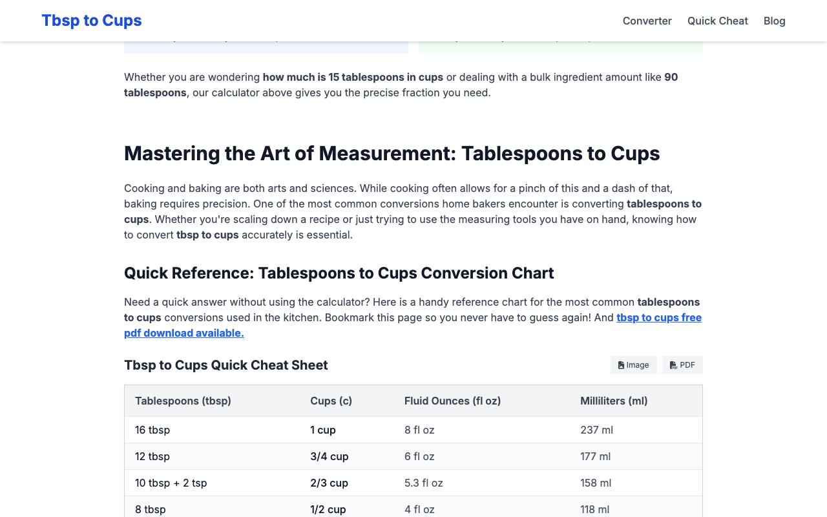Follow the free pdf download link
827x517 pixels.
pyautogui.click(x=413, y=325)
